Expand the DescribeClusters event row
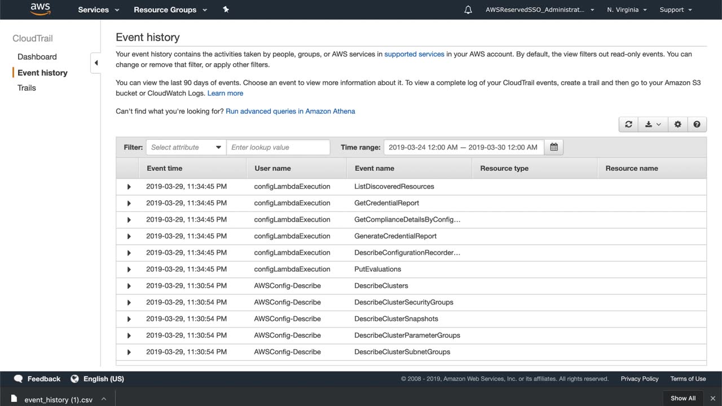This screenshot has width=722, height=406. (129, 286)
